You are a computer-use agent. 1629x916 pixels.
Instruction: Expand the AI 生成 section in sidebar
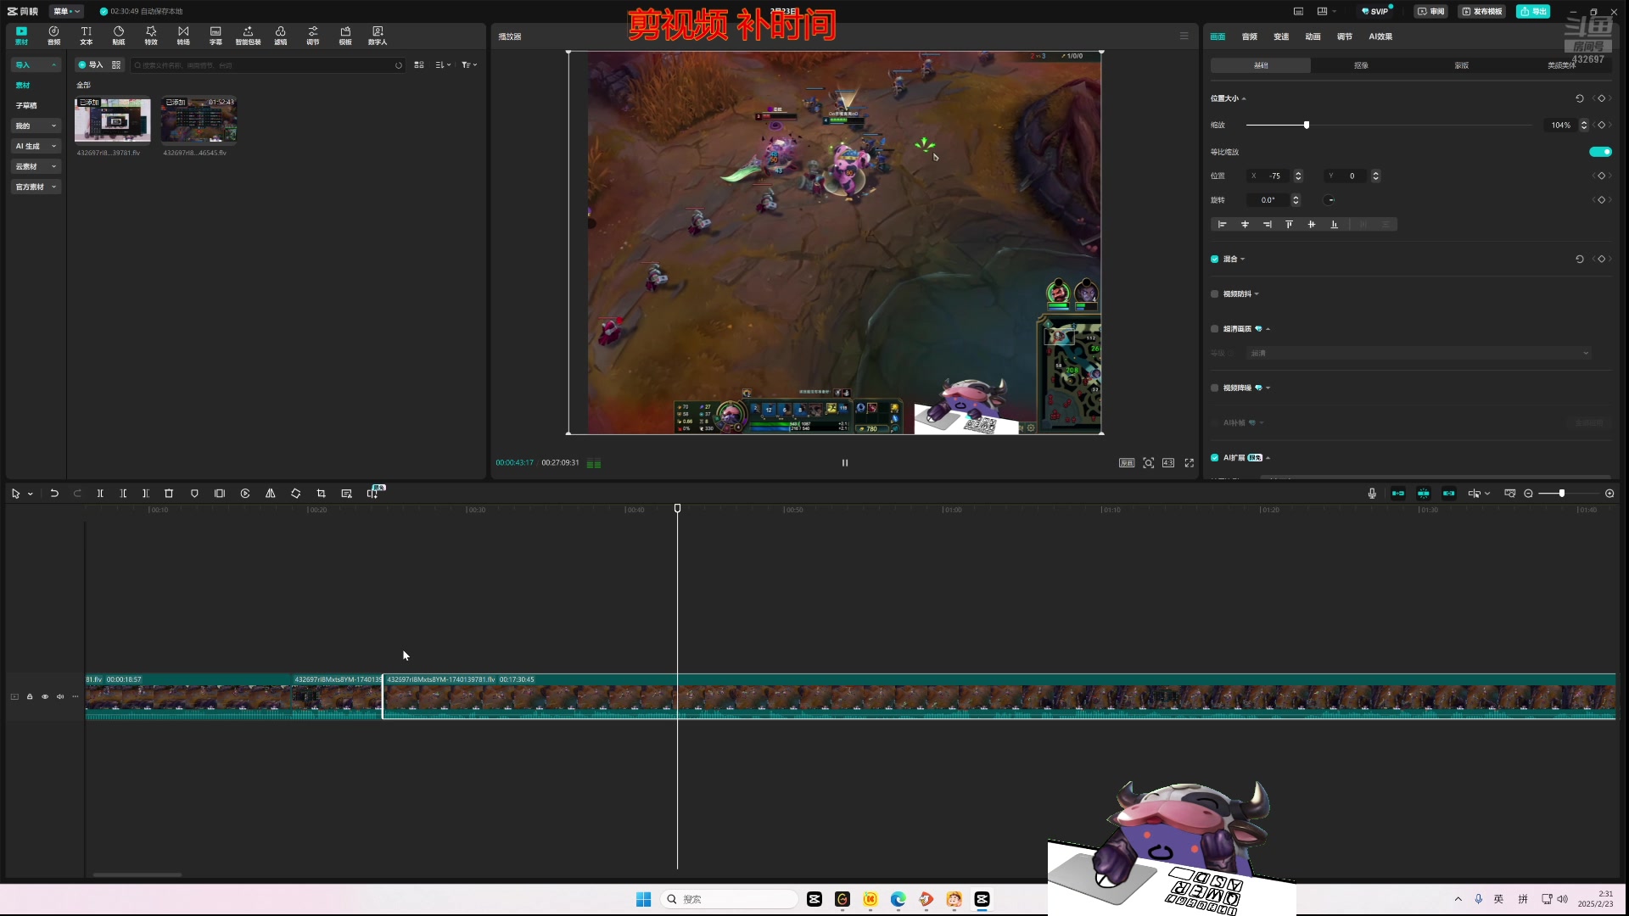click(36, 146)
